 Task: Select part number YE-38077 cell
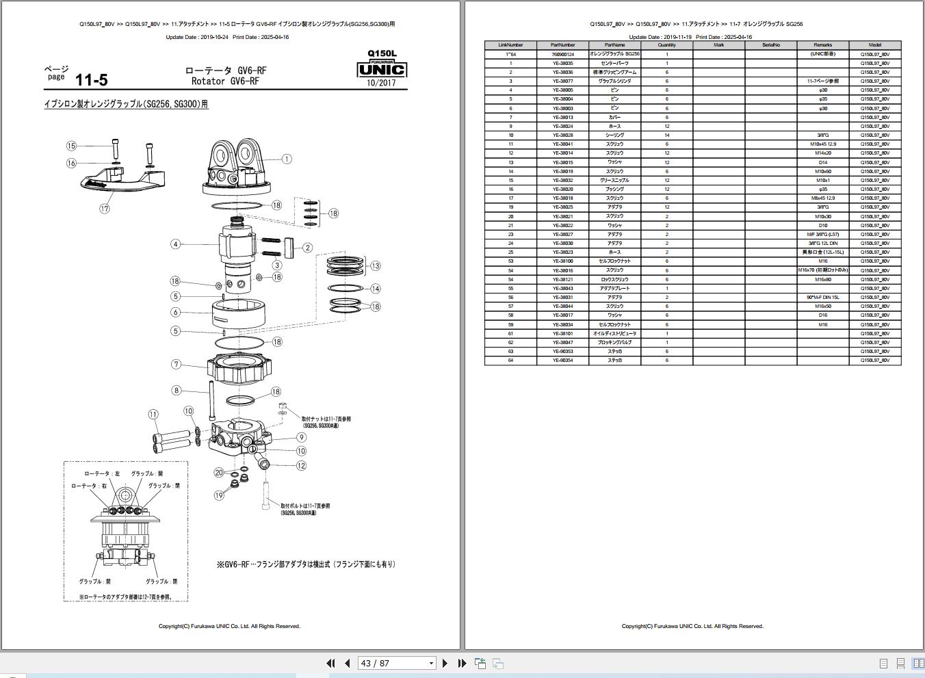click(562, 81)
